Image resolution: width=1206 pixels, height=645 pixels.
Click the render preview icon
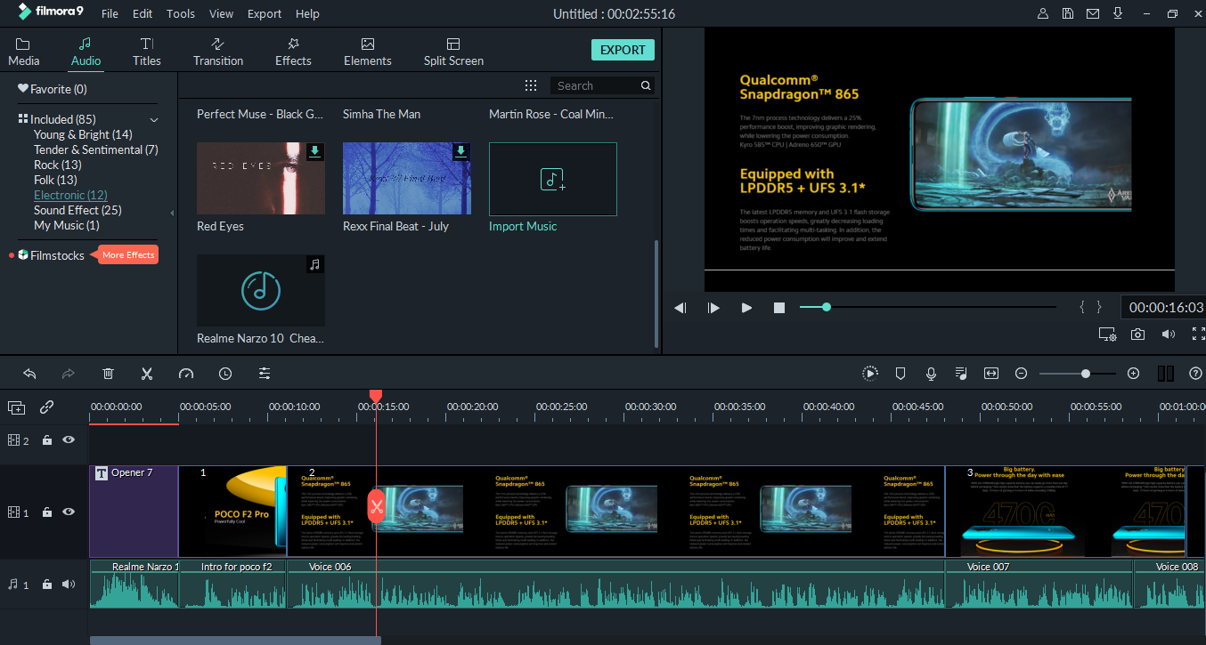870,374
